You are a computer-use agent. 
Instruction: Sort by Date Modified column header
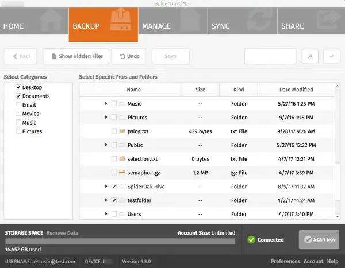(x=296, y=90)
